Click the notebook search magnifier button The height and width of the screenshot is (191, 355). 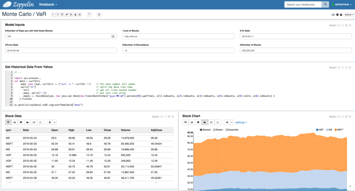point(325,4)
